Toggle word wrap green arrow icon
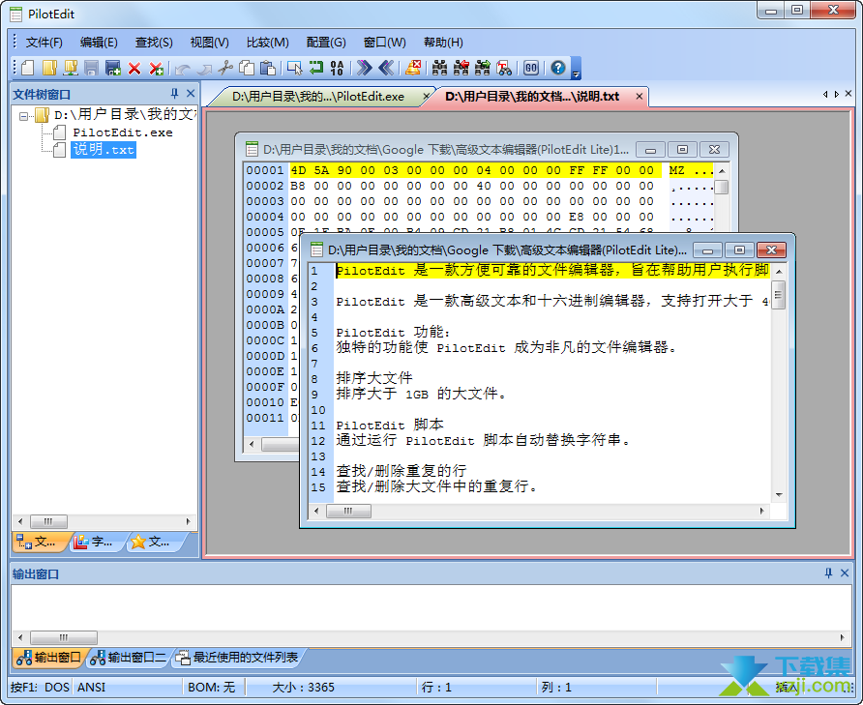Image resolution: width=863 pixels, height=705 pixels. 316,68
